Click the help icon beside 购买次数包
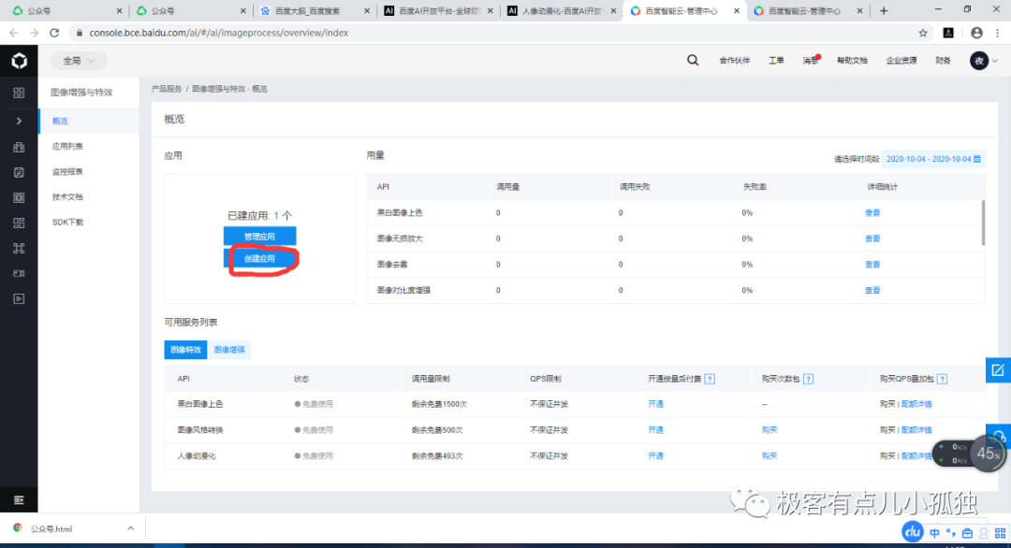The height and width of the screenshot is (548, 1011). [x=809, y=379]
